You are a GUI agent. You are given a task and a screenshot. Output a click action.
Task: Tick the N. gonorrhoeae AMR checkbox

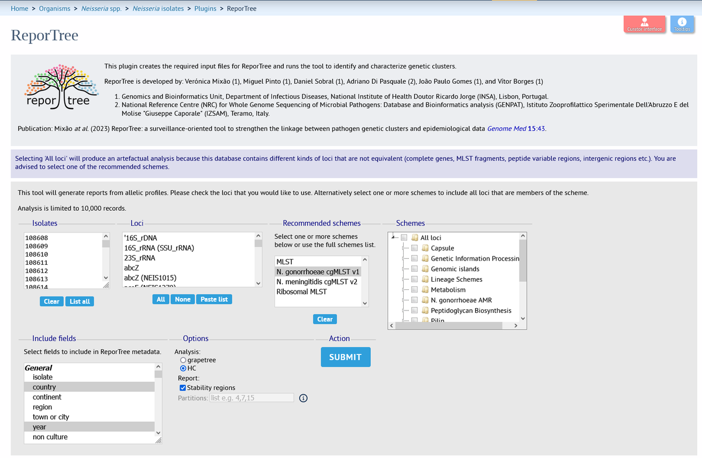tap(414, 300)
